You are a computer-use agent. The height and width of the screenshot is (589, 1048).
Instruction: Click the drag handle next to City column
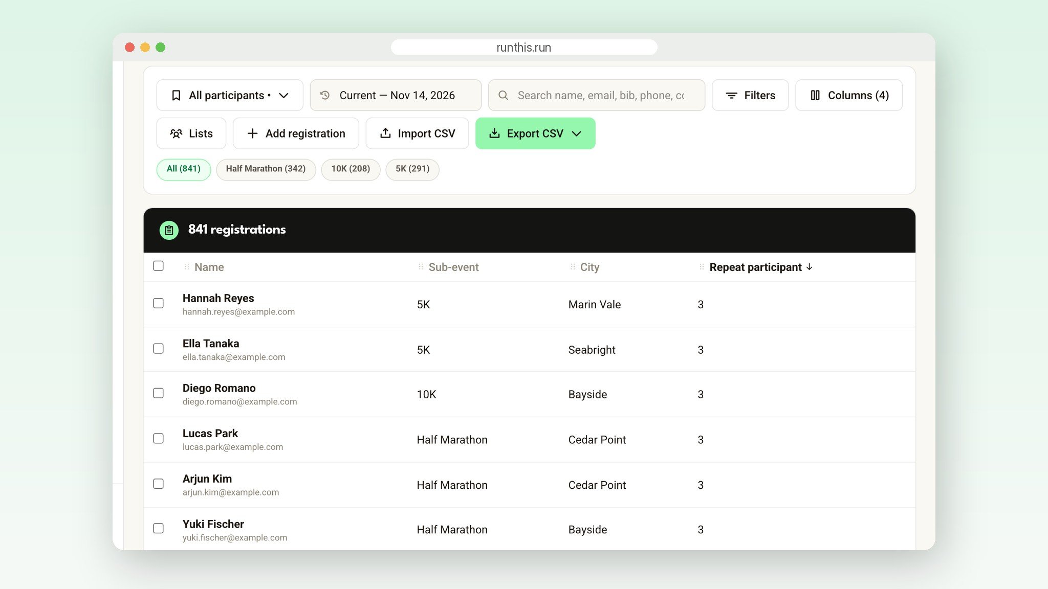[x=573, y=267]
